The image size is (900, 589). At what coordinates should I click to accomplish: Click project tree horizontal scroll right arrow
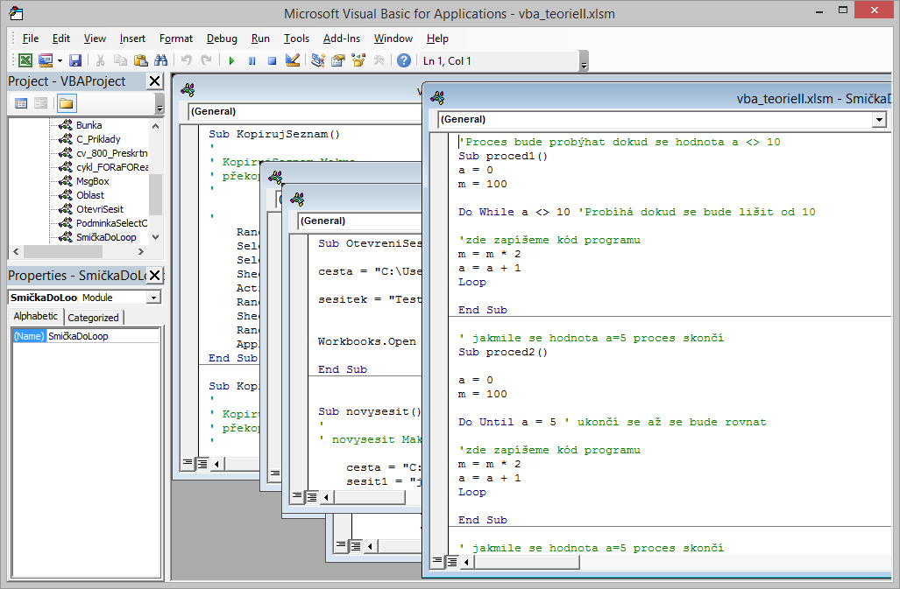(141, 251)
